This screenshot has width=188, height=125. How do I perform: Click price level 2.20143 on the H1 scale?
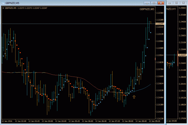pos(182,84)
